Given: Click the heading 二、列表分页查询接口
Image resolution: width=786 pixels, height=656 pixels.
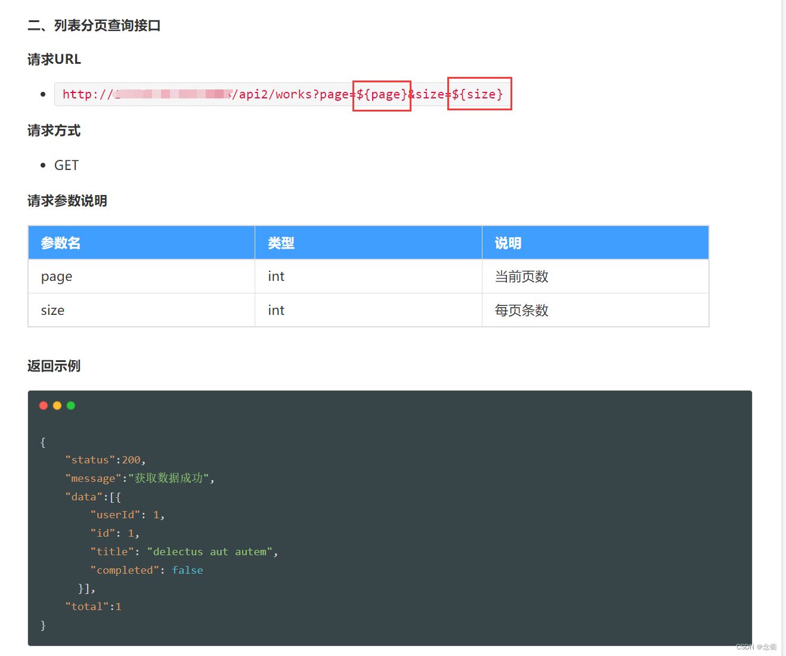Looking at the screenshot, I should [x=94, y=26].
